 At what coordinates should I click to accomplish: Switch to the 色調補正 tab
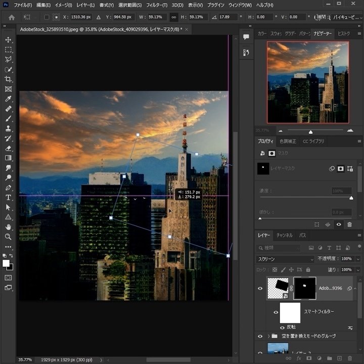coord(288,142)
